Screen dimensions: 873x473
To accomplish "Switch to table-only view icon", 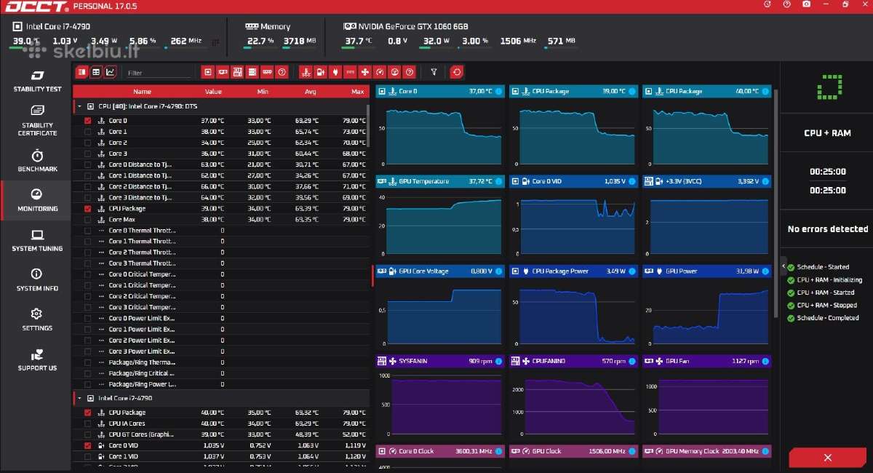I will tap(96, 72).
